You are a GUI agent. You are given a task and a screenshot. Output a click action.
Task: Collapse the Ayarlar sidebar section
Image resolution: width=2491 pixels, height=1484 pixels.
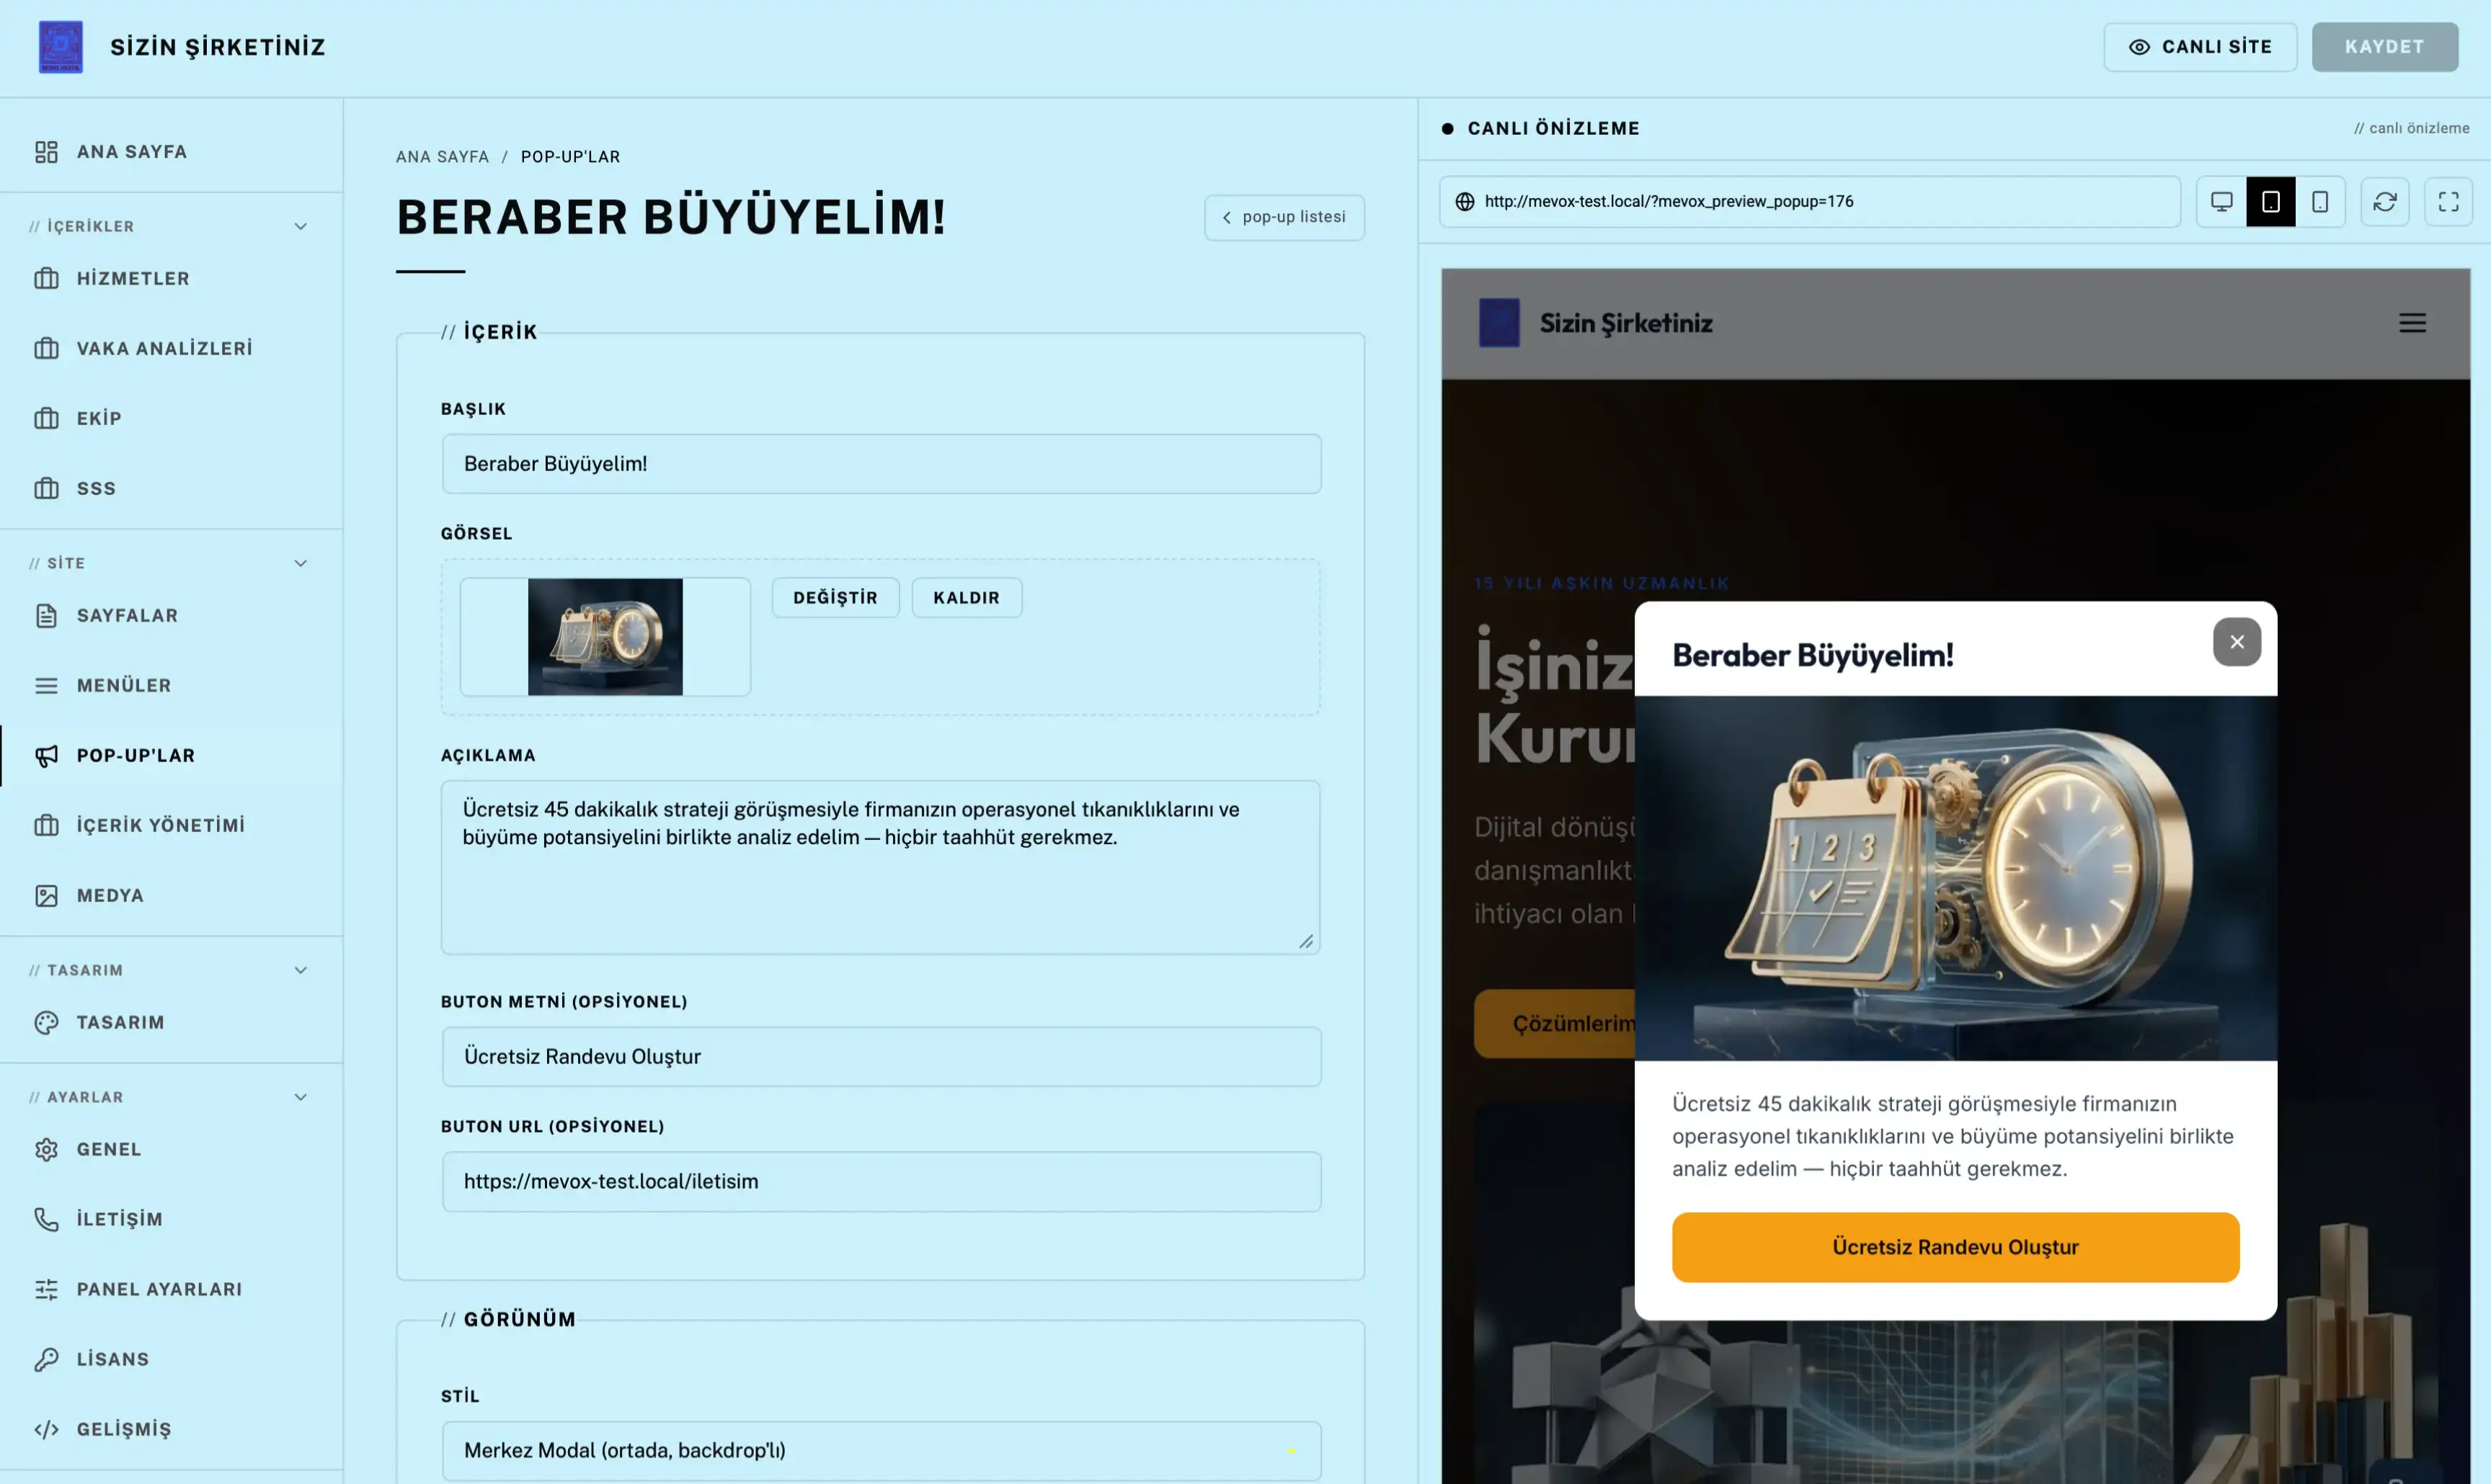pyautogui.click(x=300, y=1098)
